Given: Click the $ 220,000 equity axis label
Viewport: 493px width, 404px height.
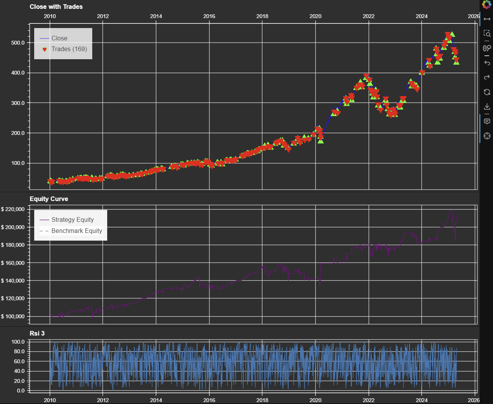Looking at the screenshot, I should coord(13,209).
